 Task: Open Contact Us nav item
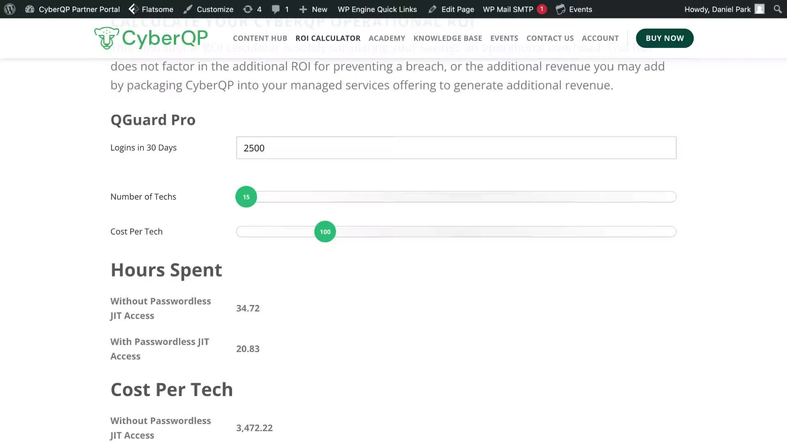[550, 38]
